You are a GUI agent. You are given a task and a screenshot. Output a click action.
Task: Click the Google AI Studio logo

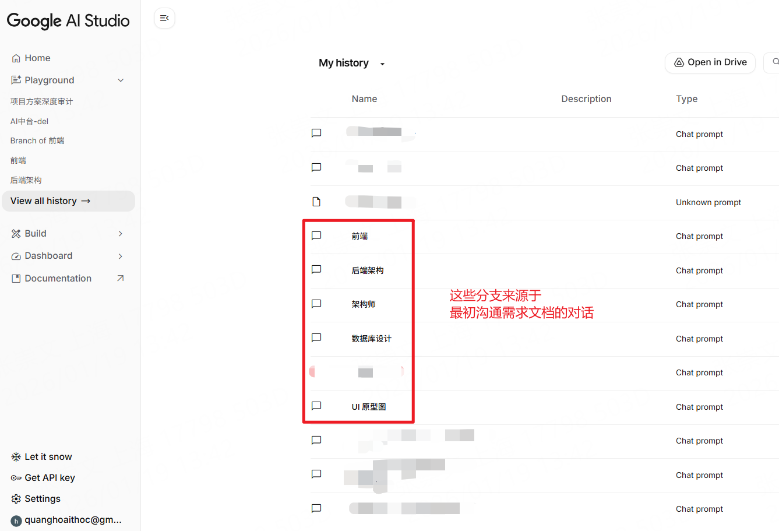click(x=68, y=21)
